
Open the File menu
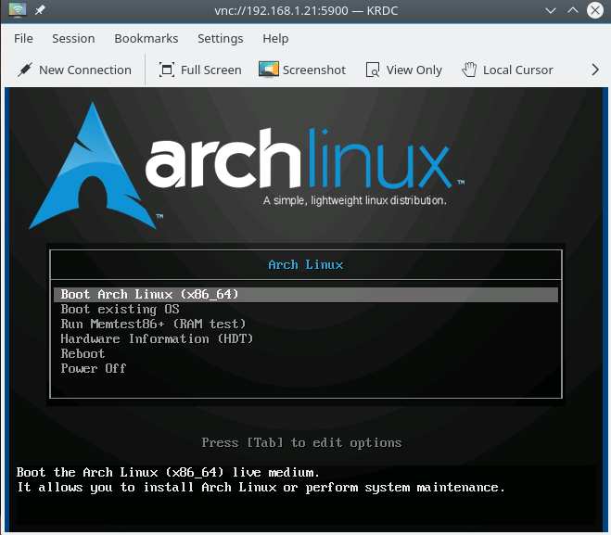[23, 38]
